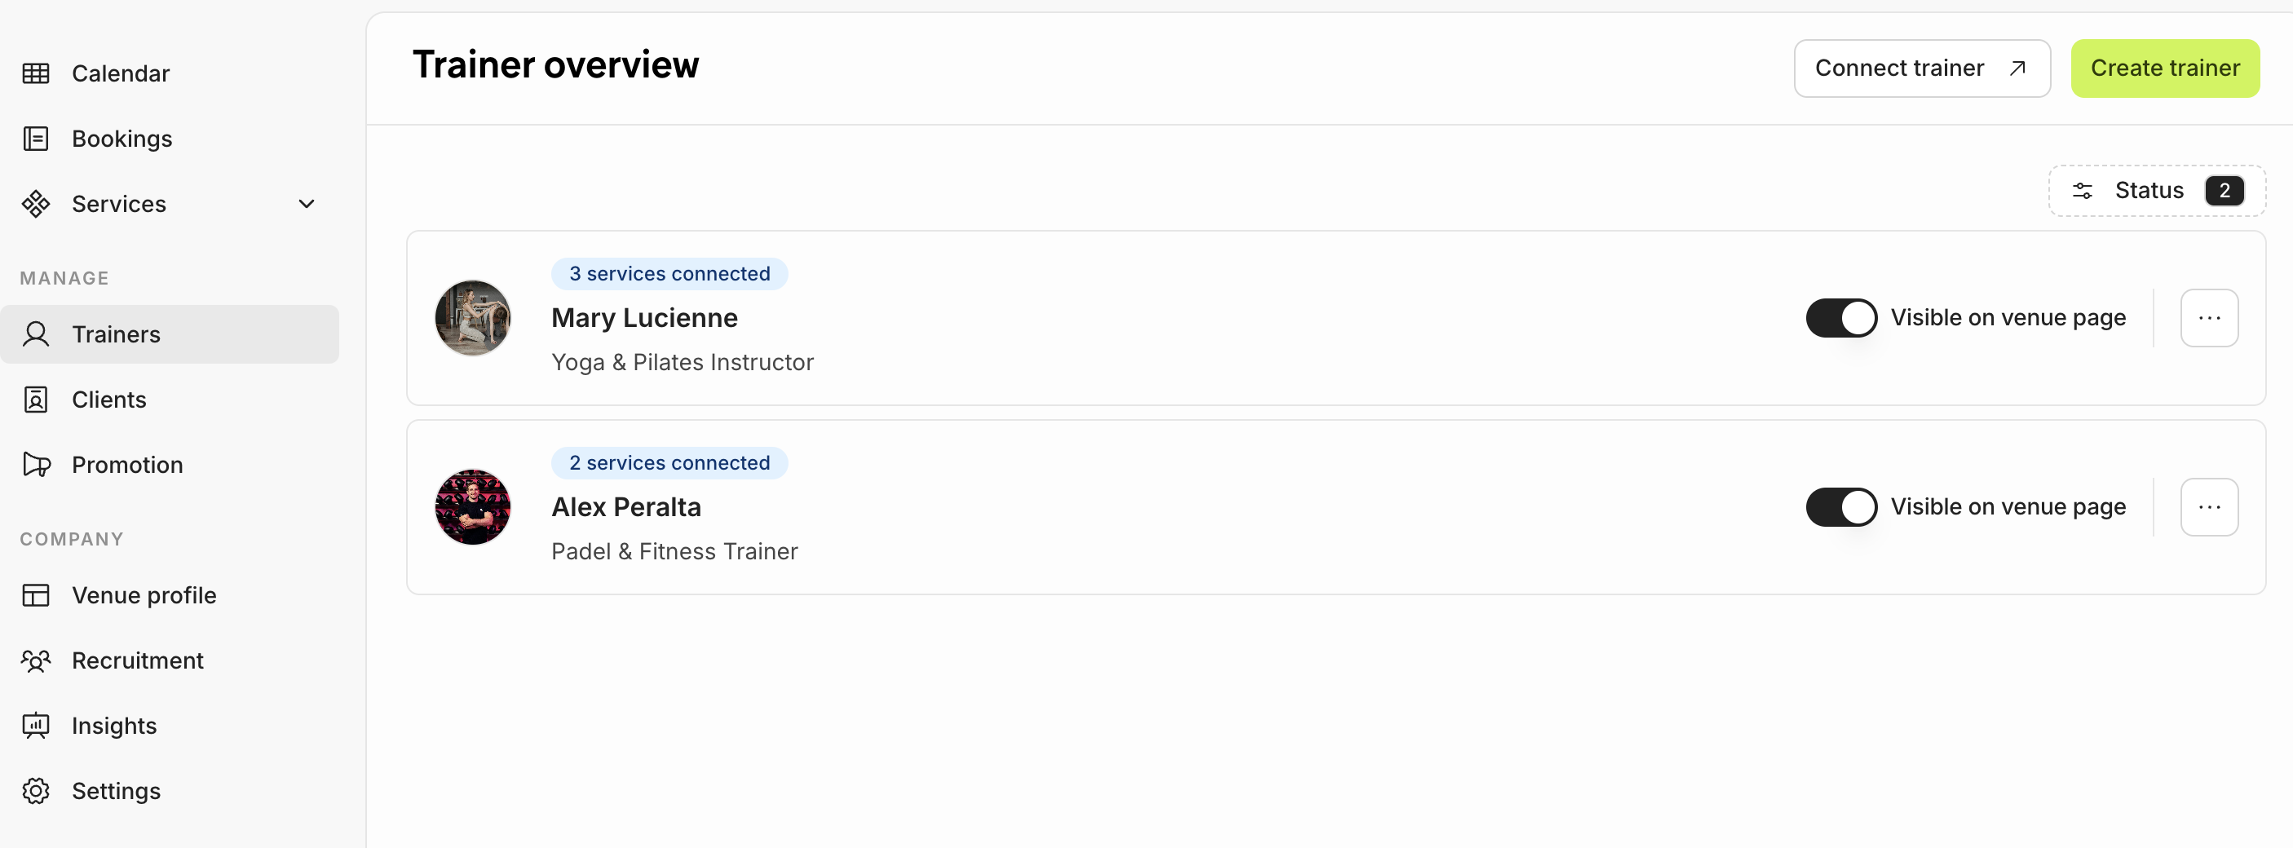Click the Services diamond icon

click(x=36, y=204)
